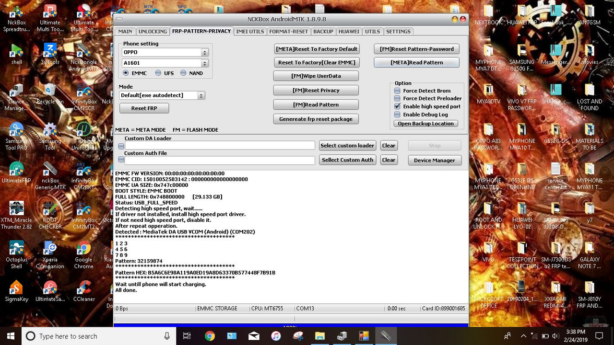The image size is (614, 345).
Task: Open the CCleaner desktop shortcut
Action: coord(83,291)
